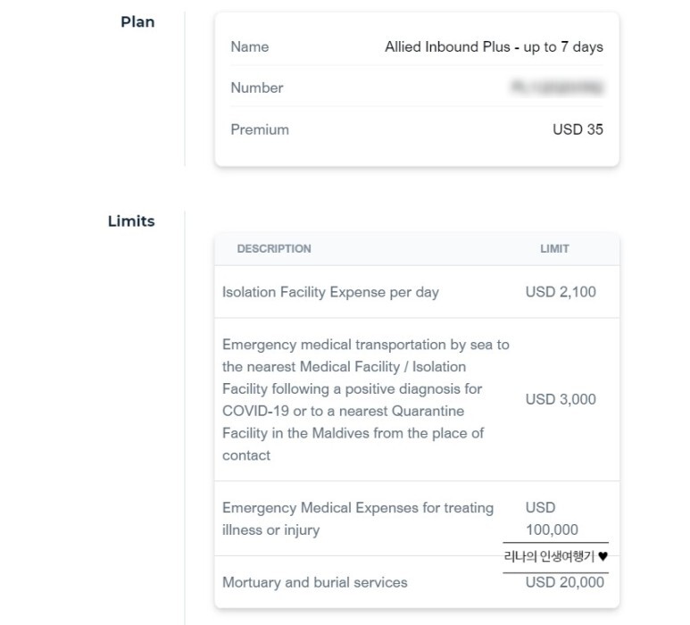Click the USD 2,100 limit value
This screenshot has width=690, height=625.
click(561, 292)
